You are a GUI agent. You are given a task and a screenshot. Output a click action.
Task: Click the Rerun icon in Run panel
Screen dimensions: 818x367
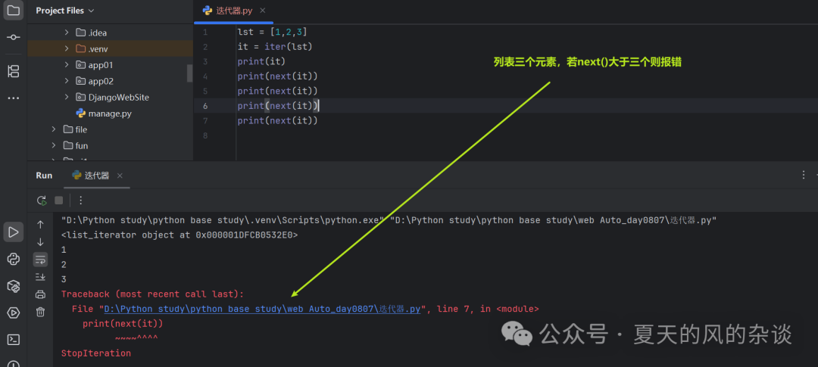[x=42, y=201]
